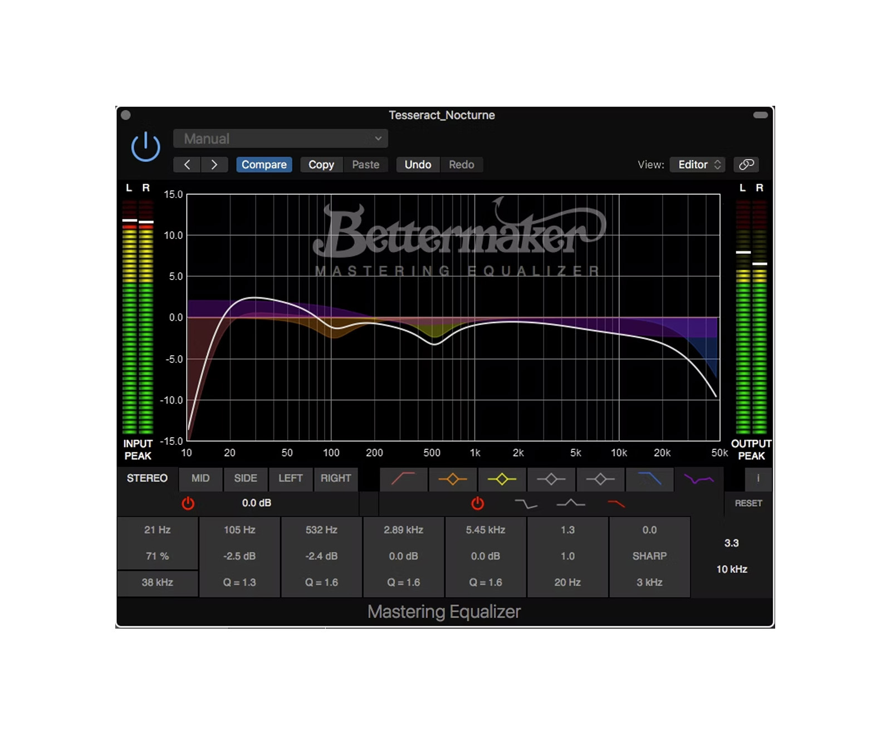Click the 20 Hz value field
Screen dimensions: 891x735
coord(567,582)
